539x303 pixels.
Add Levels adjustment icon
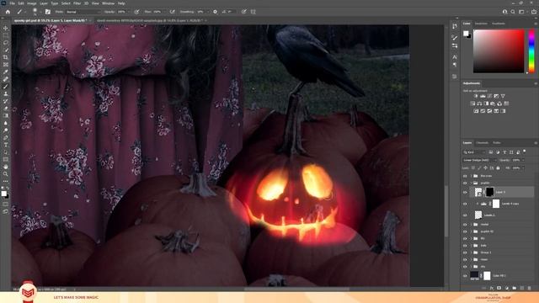(483, 96)
